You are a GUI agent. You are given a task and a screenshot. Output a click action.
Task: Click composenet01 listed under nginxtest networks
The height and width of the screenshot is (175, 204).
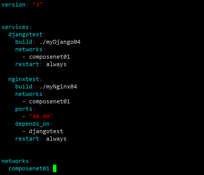49,101
